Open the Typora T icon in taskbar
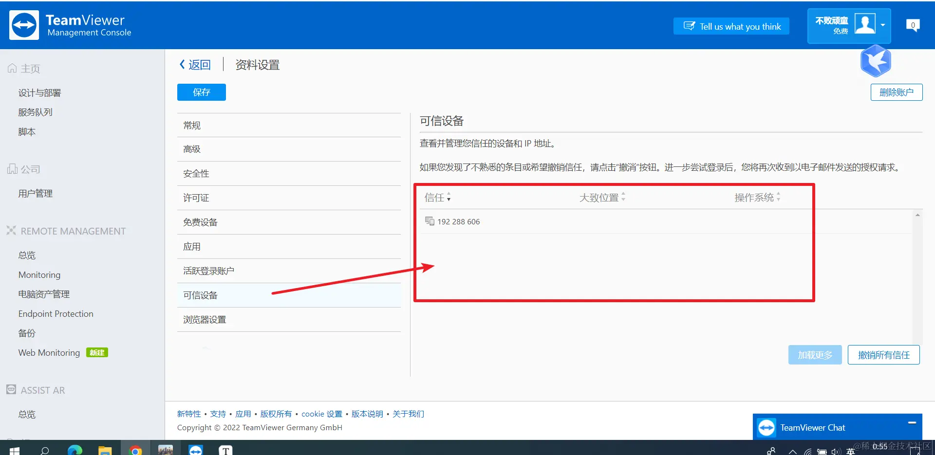This screenshot has height=455, width=935. 225,451
